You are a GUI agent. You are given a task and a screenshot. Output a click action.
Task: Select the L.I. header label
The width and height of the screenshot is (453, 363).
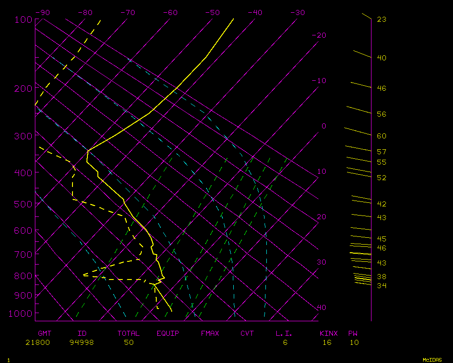pyautogui.click(x=284, y=334)
